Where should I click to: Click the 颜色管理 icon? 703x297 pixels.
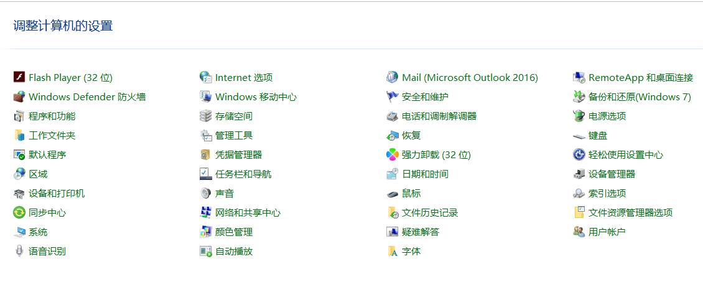[x=205, y=232]
